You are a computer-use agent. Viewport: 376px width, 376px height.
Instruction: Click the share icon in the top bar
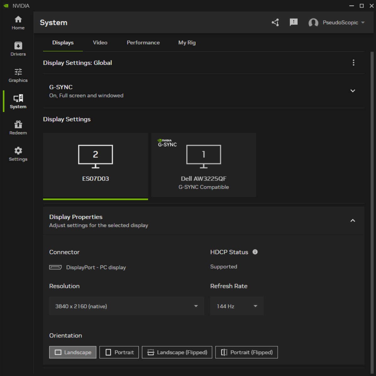[275, 22]
